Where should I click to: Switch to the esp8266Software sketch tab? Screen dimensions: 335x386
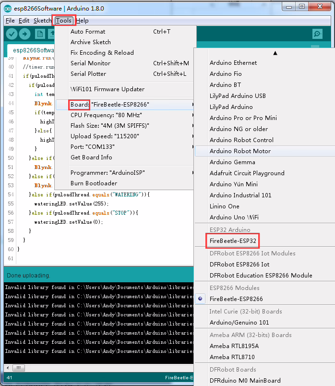pos(32,50)
